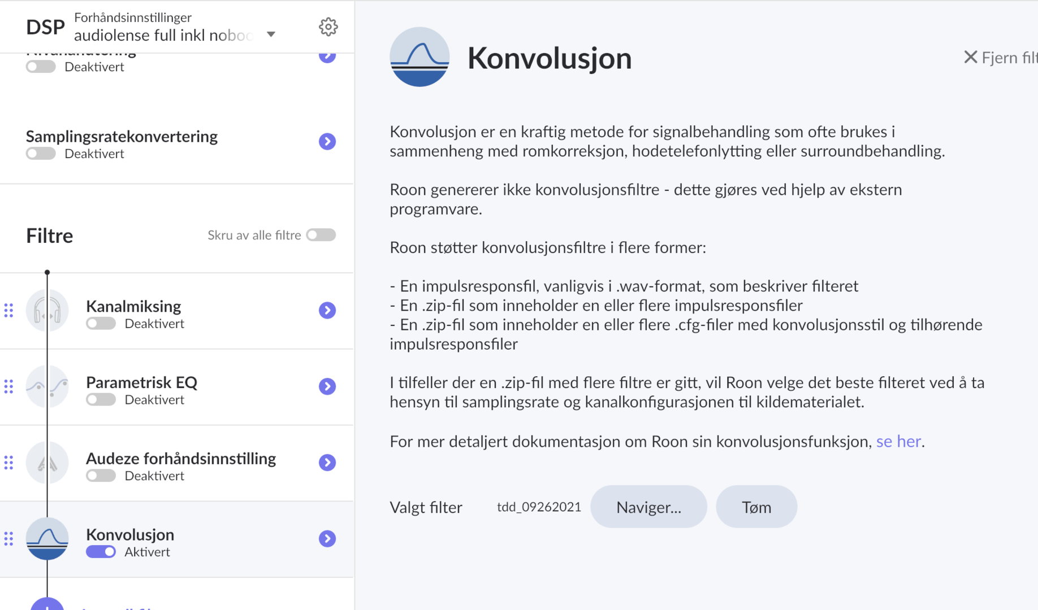Click the add filter plus button
Image resolution: width=1038 pixels, height=610 pixels.
click(x=47, y=604)
